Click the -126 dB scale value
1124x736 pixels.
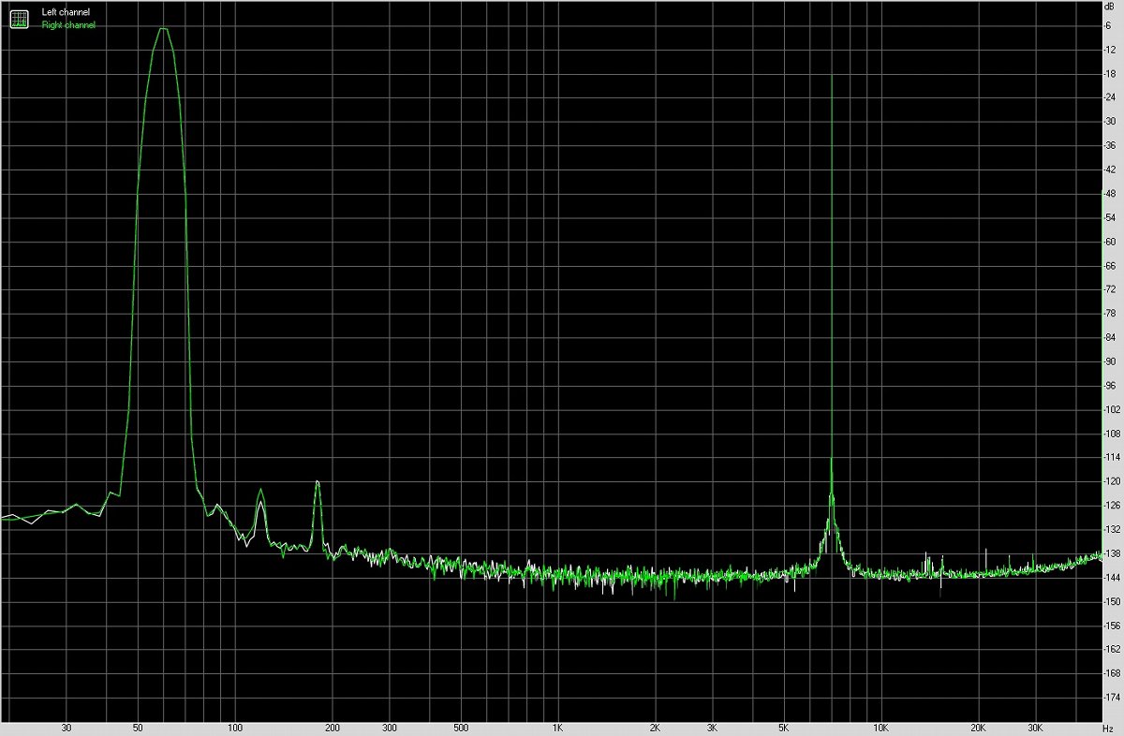click(1112, 506)
